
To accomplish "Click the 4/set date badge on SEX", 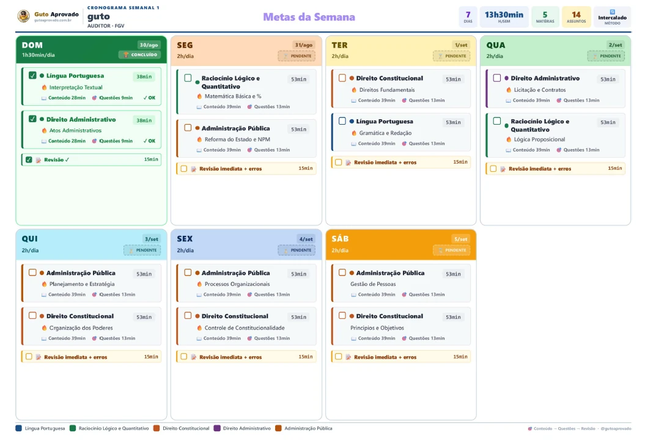I will (x=306, y=239).
